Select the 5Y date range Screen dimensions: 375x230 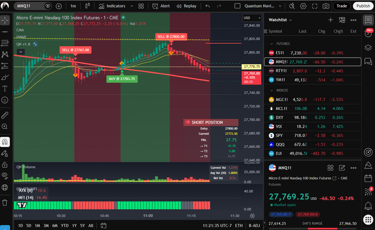pyautogui.click(x=82, y=225)
